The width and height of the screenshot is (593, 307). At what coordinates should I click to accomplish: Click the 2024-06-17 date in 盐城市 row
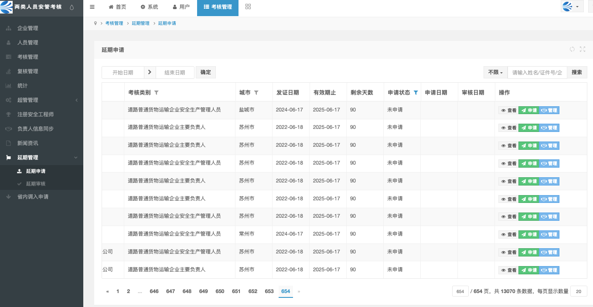(x=290, y=110)
